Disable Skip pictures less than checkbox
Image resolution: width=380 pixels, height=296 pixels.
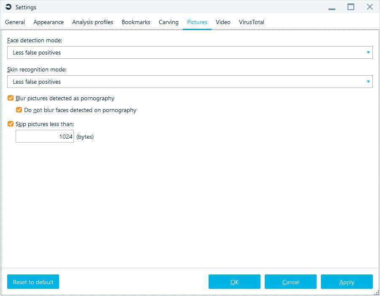[11, 124]
